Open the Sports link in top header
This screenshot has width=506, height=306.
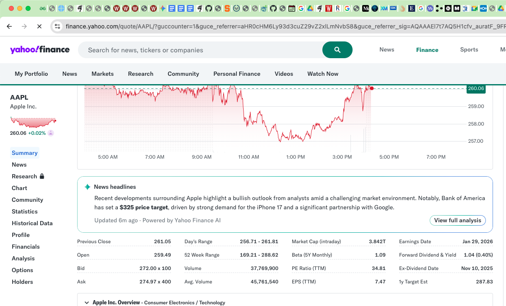click(469, 49)
